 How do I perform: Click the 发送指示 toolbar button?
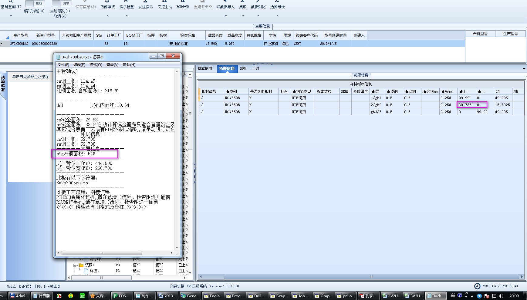tap(146, 4)
